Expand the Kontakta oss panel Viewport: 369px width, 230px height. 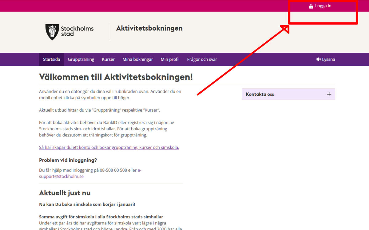(x=288, y=94)
